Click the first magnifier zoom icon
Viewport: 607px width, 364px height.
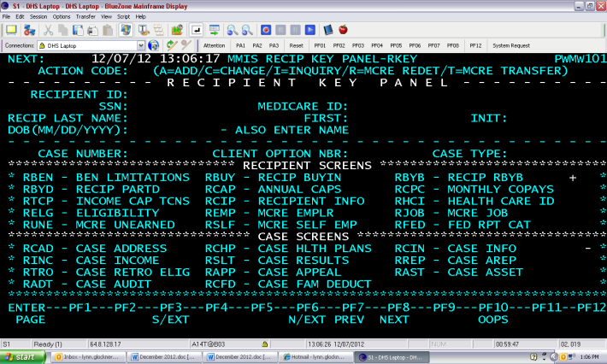(x=232, y=30)
